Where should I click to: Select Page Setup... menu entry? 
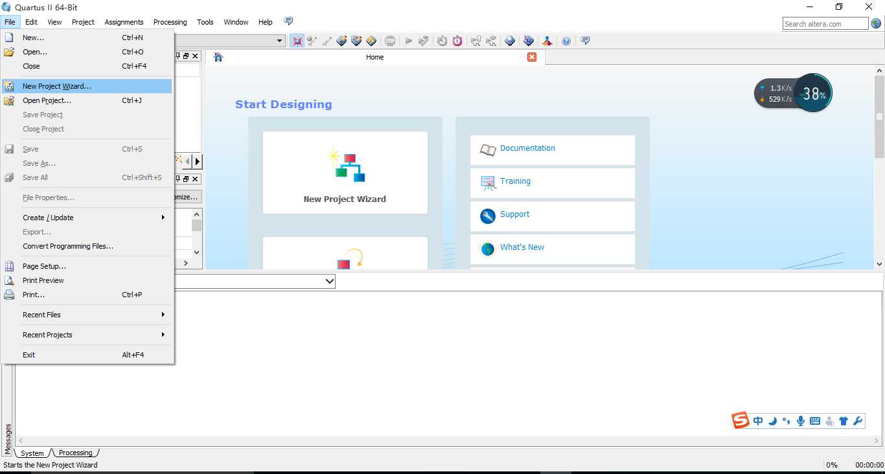click(87, 266)
